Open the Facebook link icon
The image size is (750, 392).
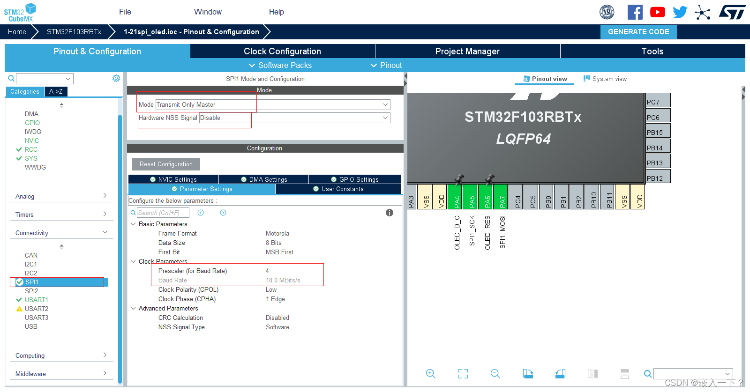pyautogui.click(x=635, y=12)
